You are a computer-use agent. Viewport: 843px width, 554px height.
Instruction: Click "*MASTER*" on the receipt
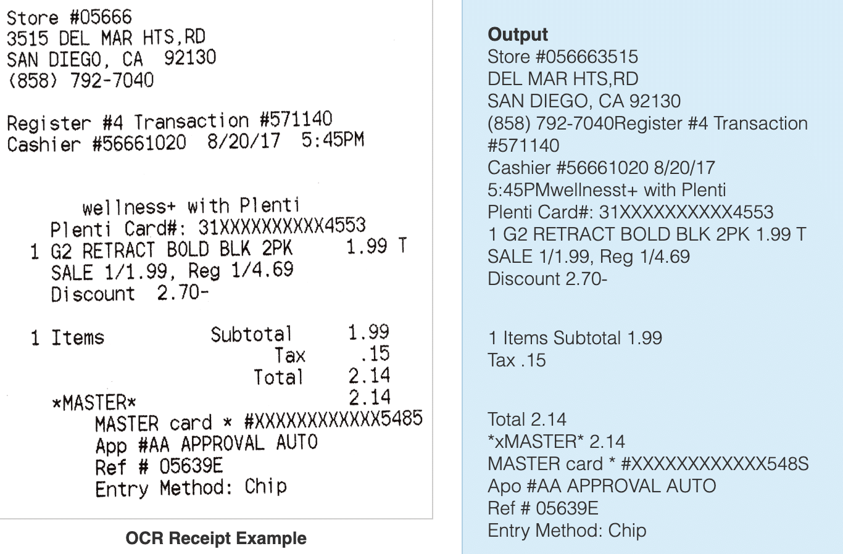point(93,403)
